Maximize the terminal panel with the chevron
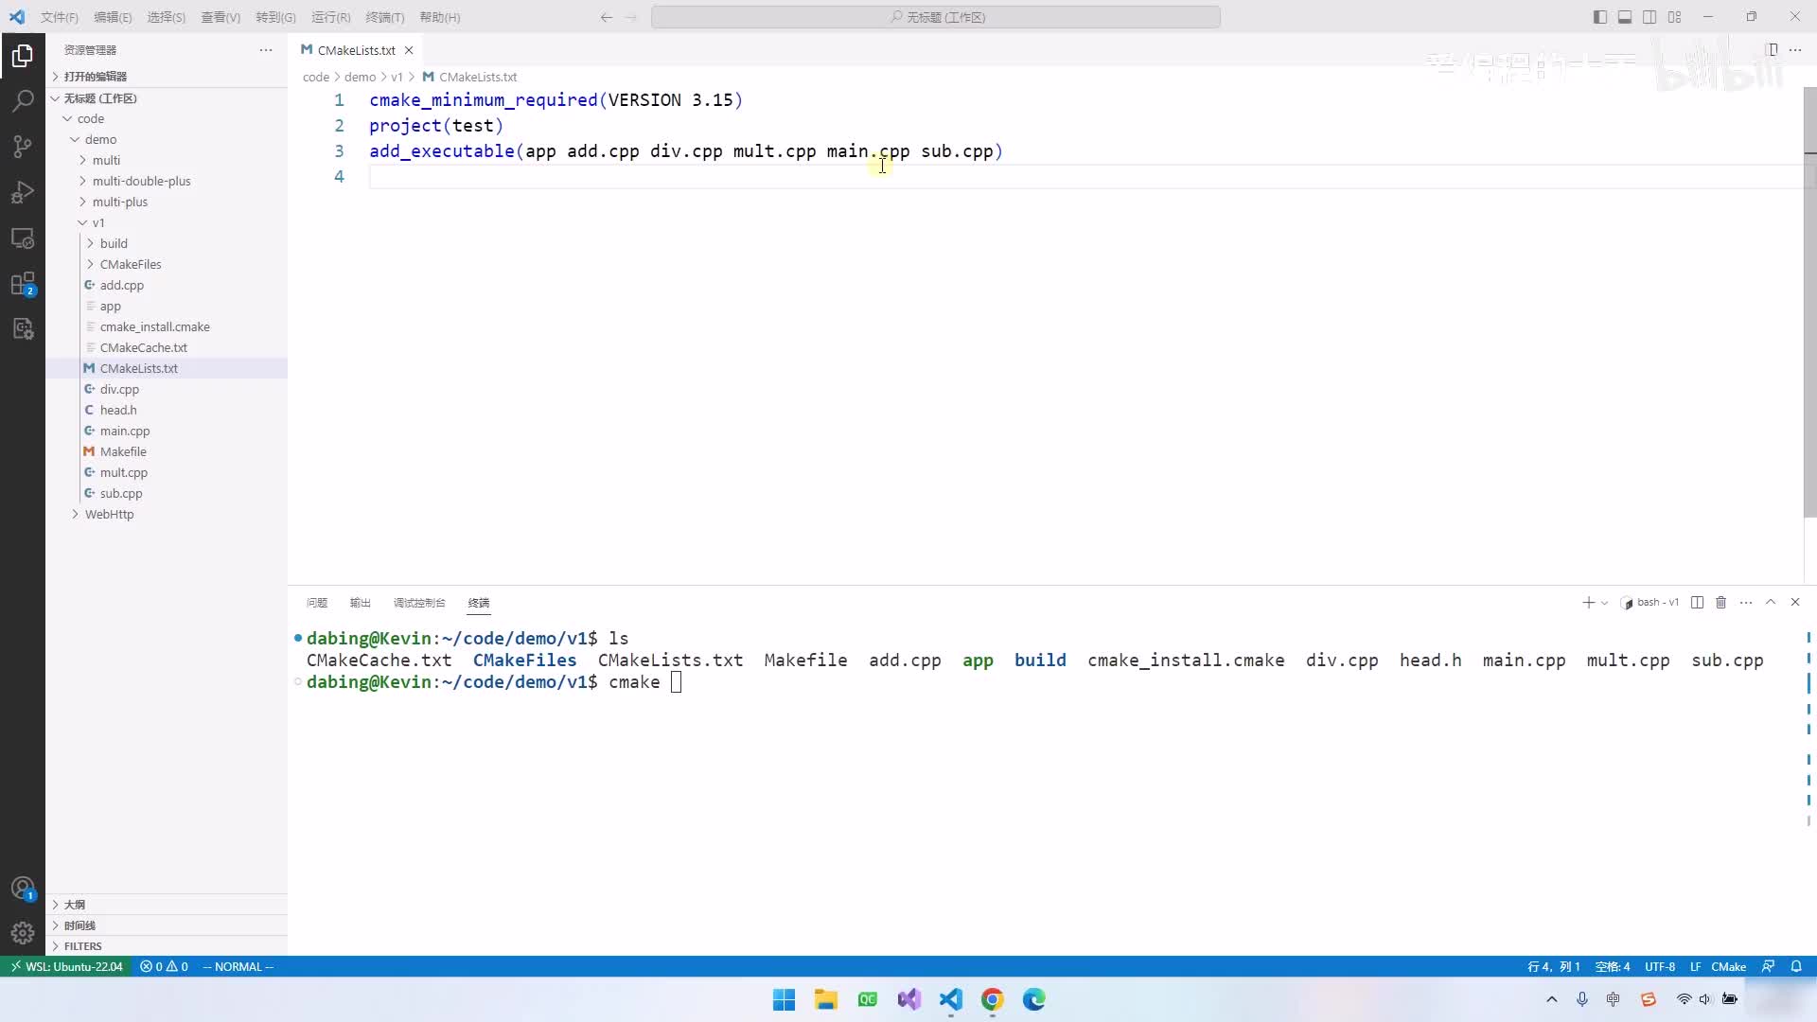Screen dimensions: 1817x1022 (1772, 603)
